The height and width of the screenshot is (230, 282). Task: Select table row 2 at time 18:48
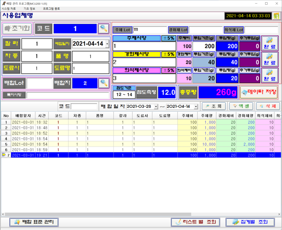click(141, 128)
